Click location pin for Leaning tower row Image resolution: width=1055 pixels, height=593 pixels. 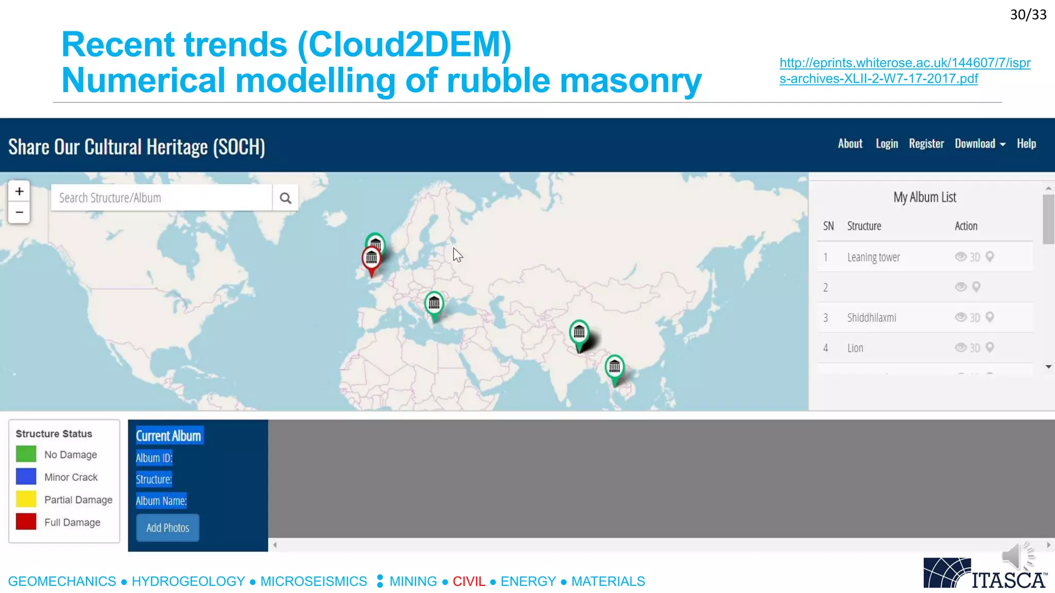coord(990,256)
